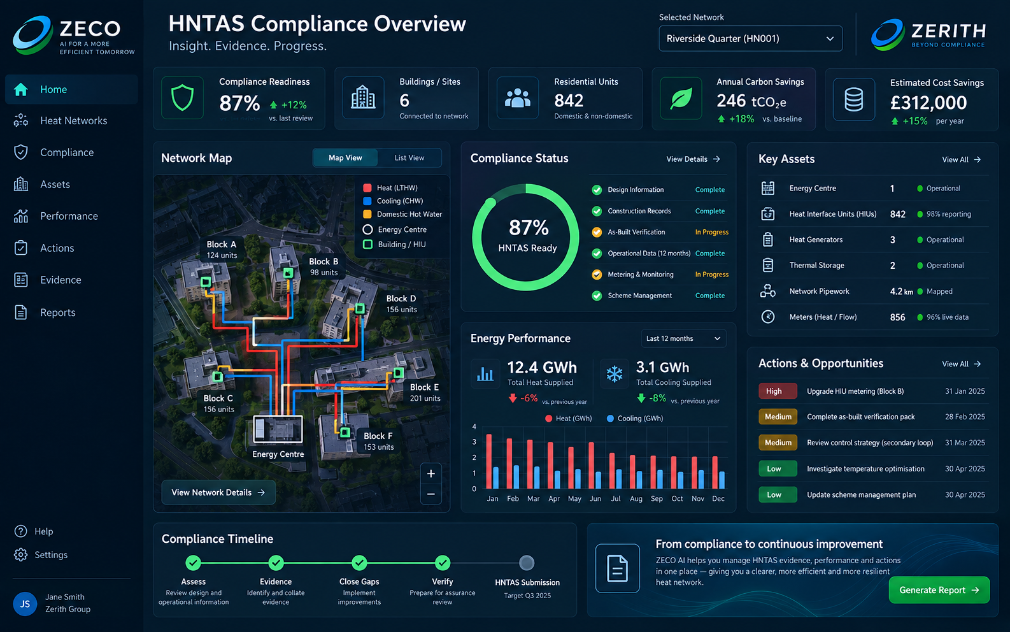The height and width of the screenshot is (632, 1010).
Task: Click the Annual Carbon Savings leaf icon
Action: (681, 98)
